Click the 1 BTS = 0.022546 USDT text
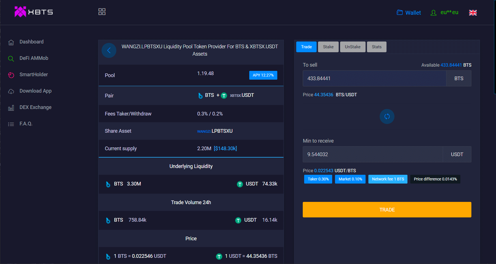The height and width of the screenshot is (264, 496). pos(140,256)
